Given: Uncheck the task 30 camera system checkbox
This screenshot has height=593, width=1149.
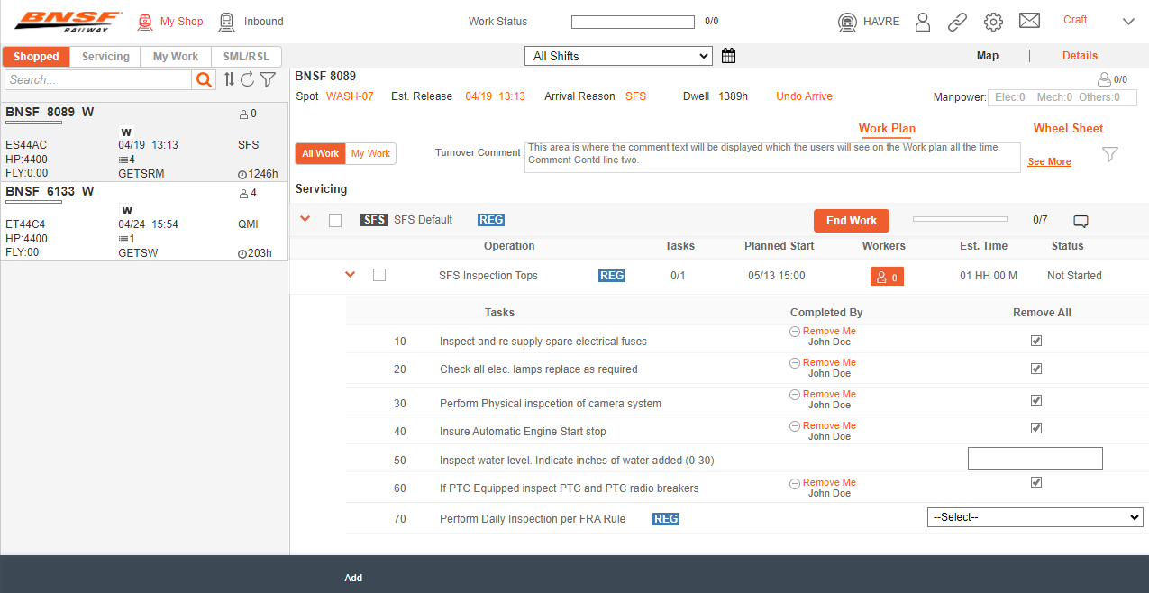Looking at the screenshot, I should click(1036, 400).
